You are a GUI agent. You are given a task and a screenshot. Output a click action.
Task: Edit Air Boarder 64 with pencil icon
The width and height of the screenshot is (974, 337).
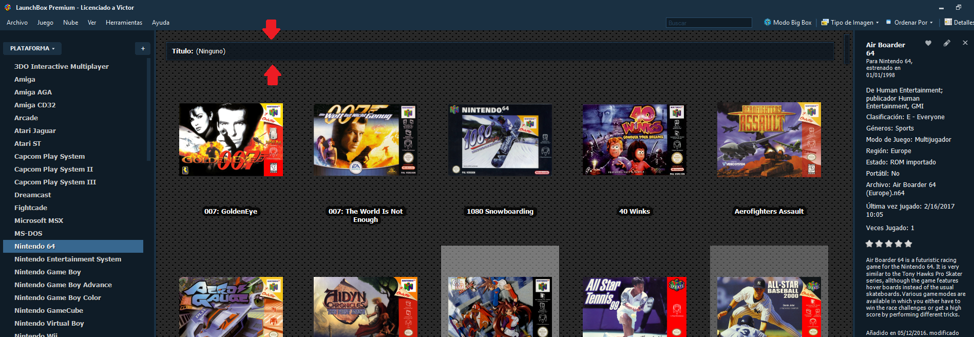[947, 43]
